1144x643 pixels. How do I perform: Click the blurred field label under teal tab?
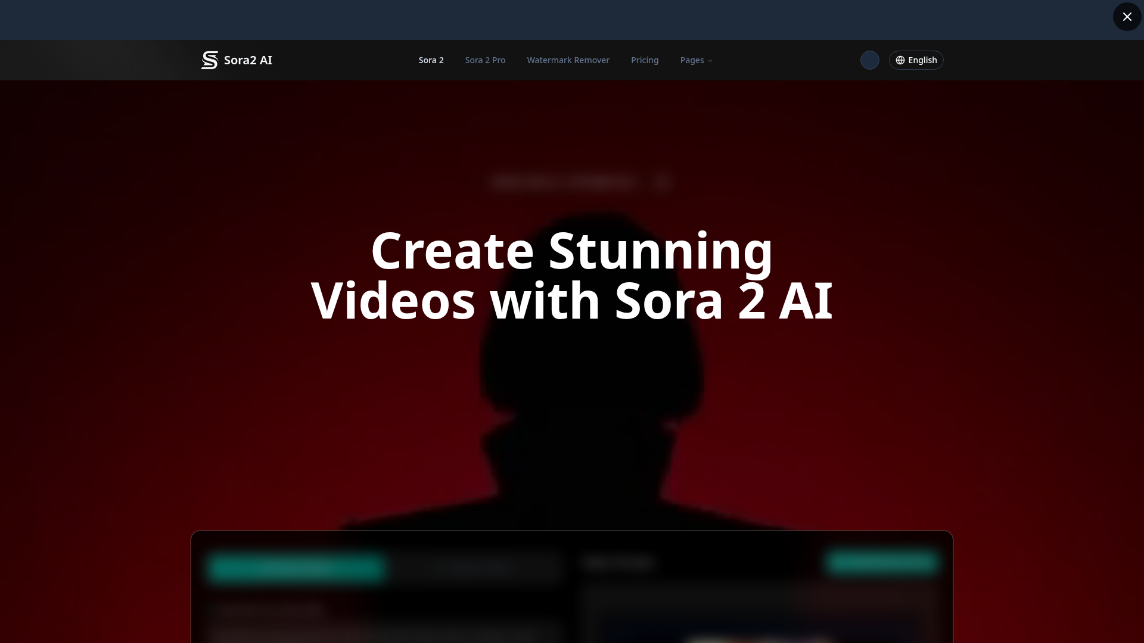point(269,609)
